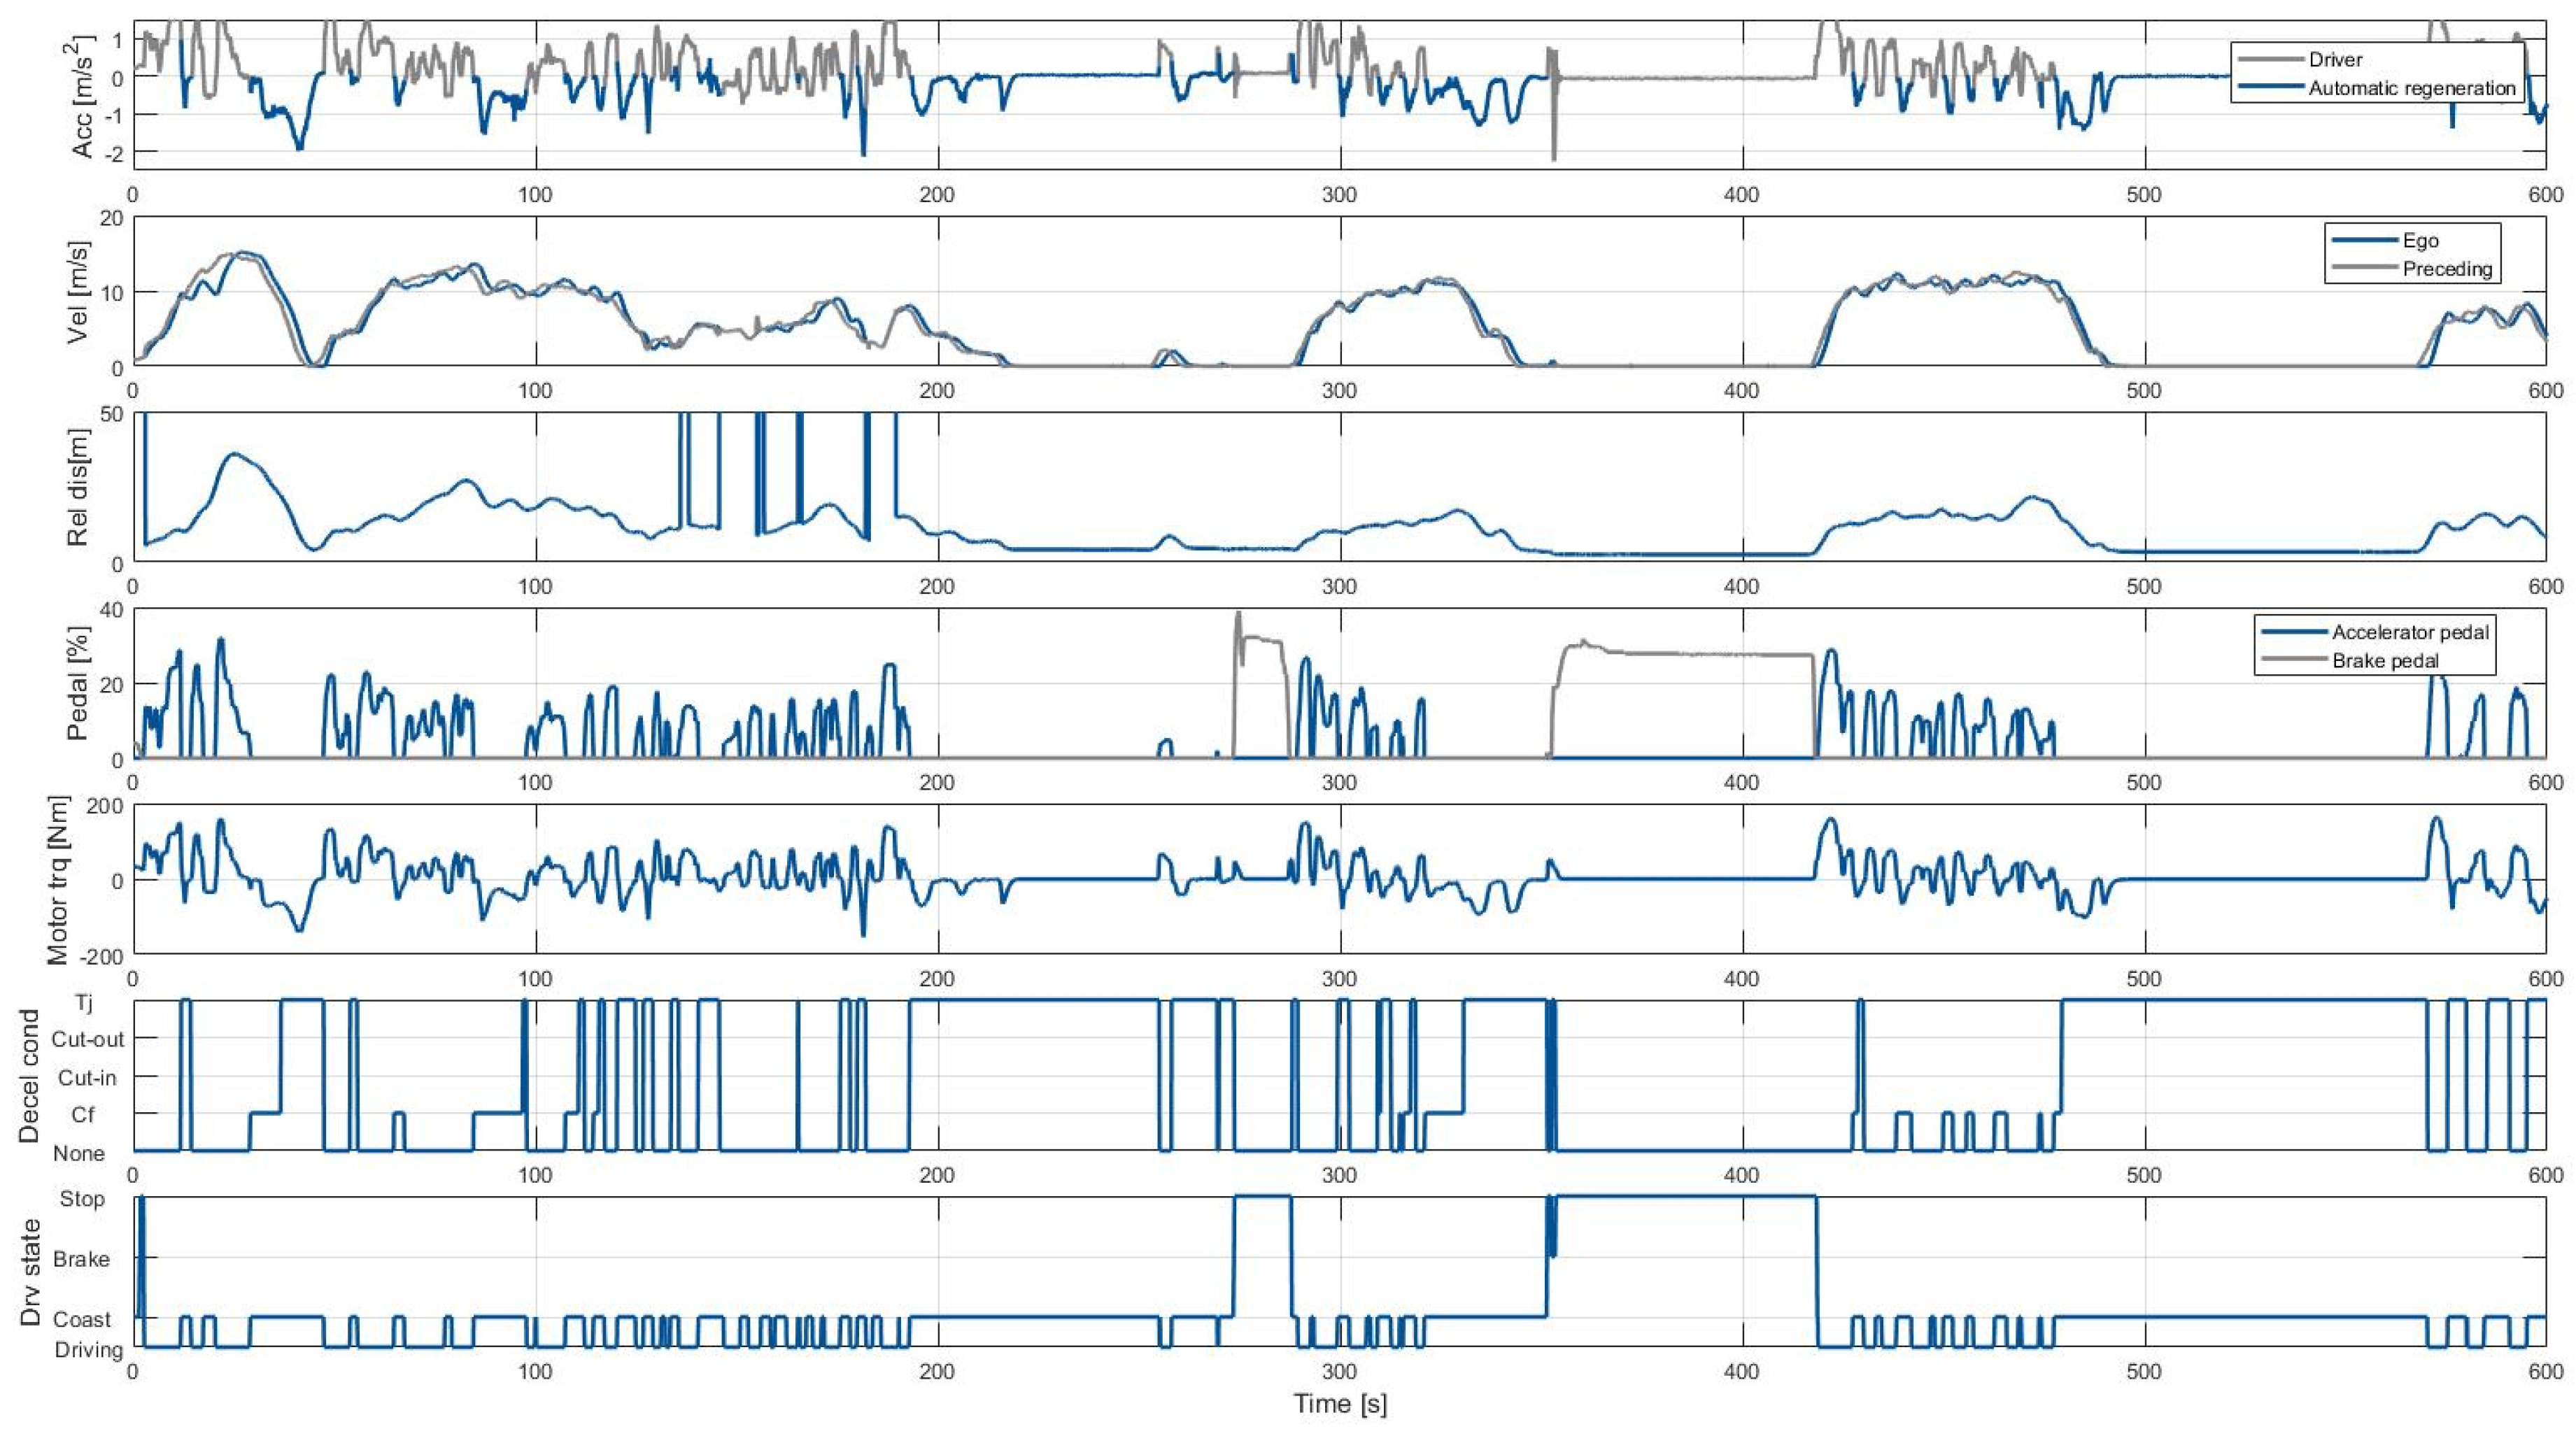Select the Preceding legend label
Viewport: 2576px width, 1436px height.
coord(2447,269)
